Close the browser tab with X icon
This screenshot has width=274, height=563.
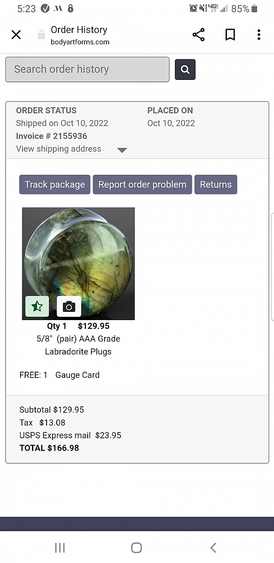click(16, 35)
